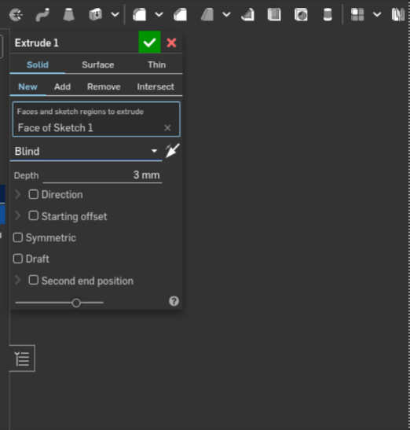
Task: Flip extrude direction with the arrow icon
Action: pos(172,151)
